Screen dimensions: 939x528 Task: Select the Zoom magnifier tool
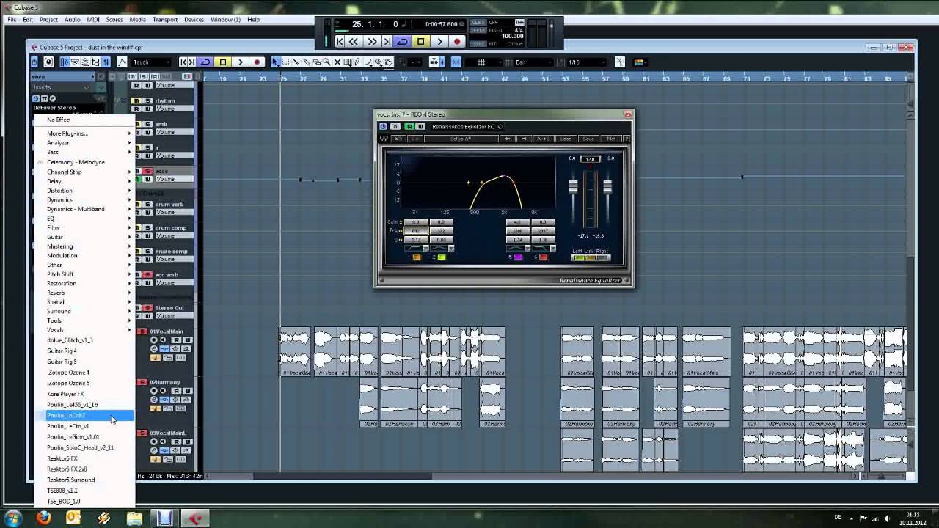point(326,62)
